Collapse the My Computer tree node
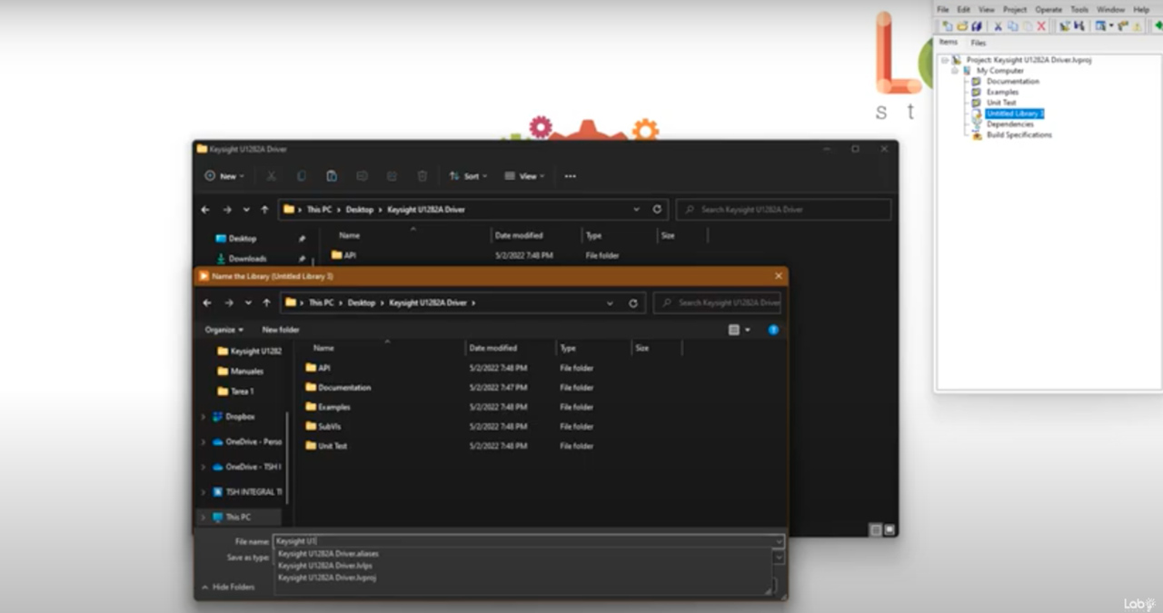Screen dimensions: 1163x613 955,71
